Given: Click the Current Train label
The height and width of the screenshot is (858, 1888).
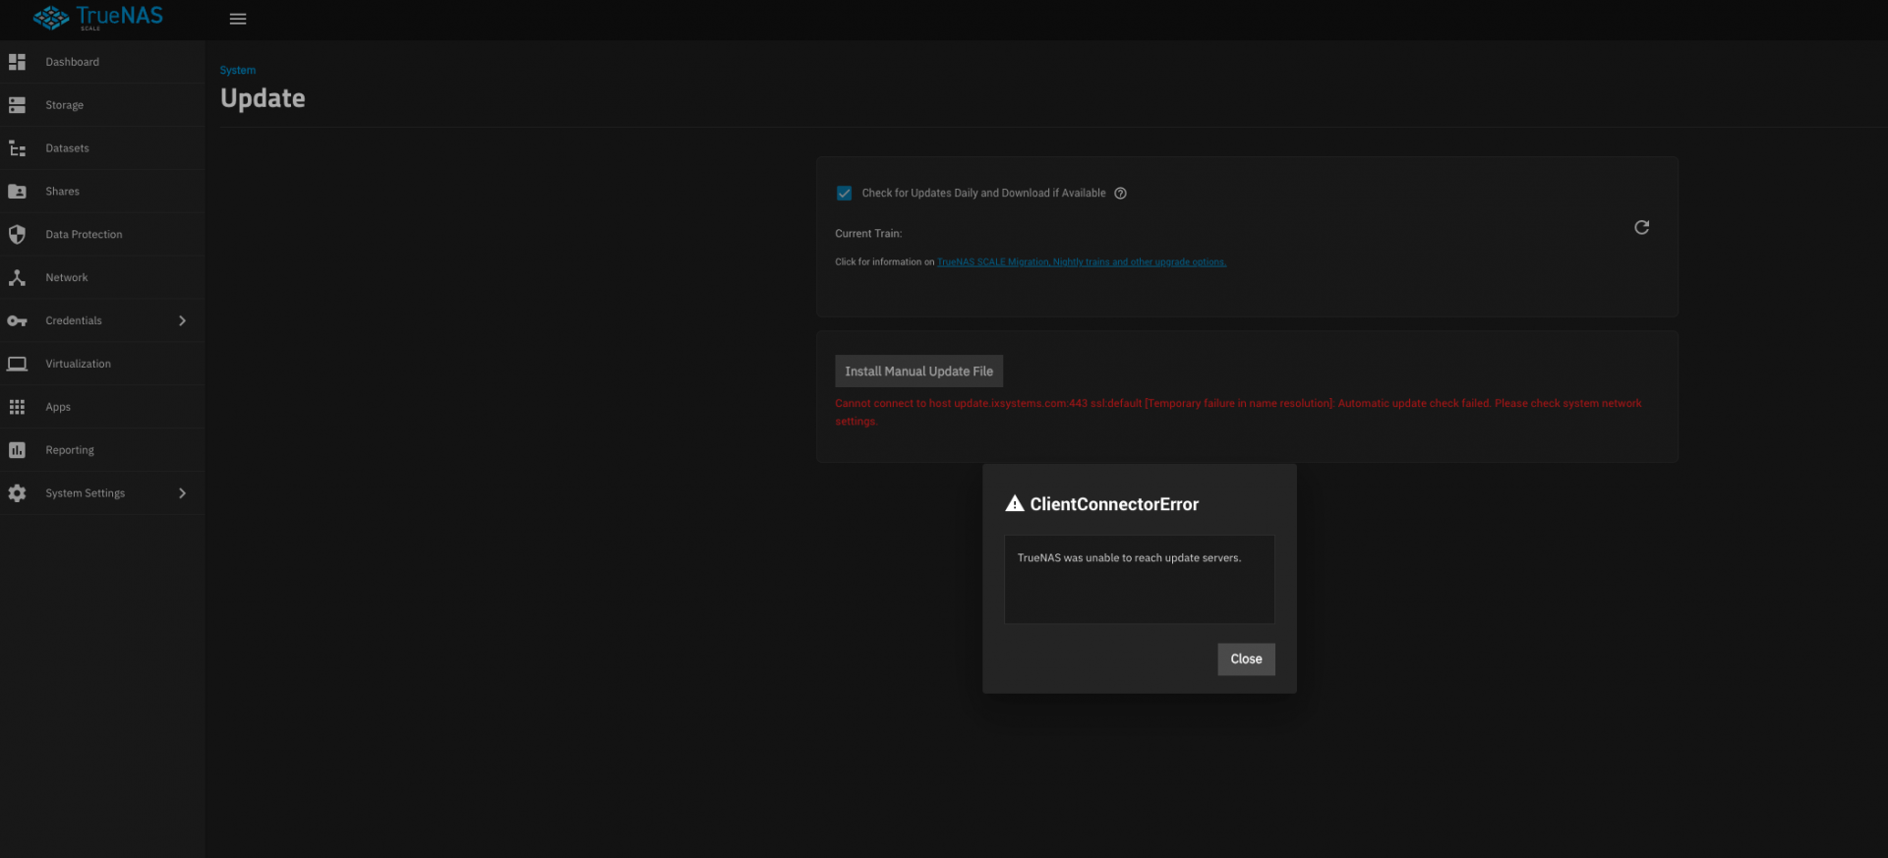Looking at the screenshot, I should pyautogui.click(x=868, y=234).
